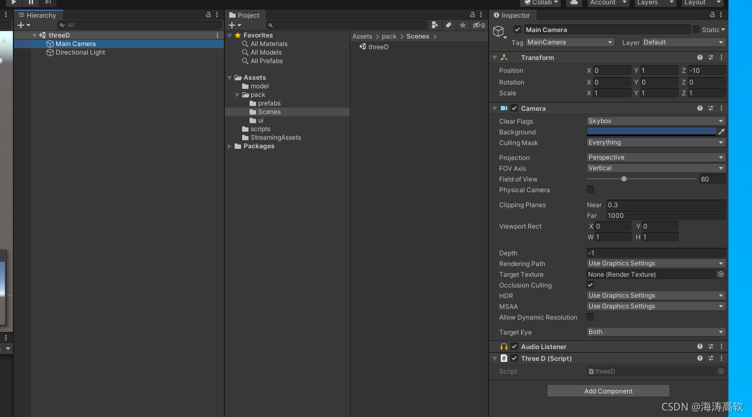Focus the Project search field
Screen dimensions: 752x417
click(347, 25)
